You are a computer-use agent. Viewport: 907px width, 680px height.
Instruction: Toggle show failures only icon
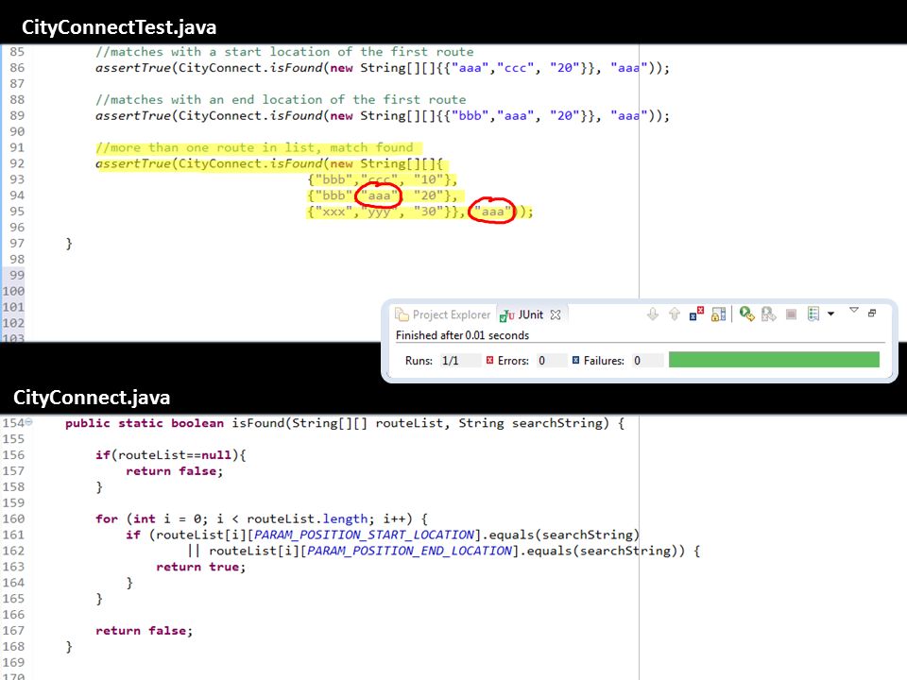coord(696,314)
